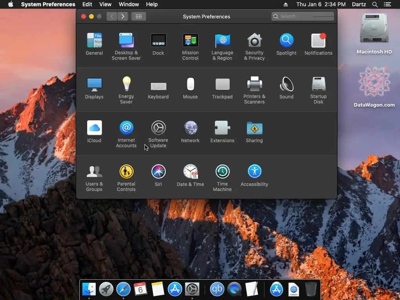Open App Store next to Notes in Dock
Image resolution: width=400 pixels, height=300 pixels.
point(175,289)
